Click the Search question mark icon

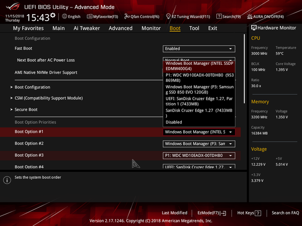coord(219,17)
